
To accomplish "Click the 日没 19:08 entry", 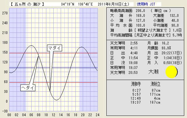I will click(x=124, y=63).
